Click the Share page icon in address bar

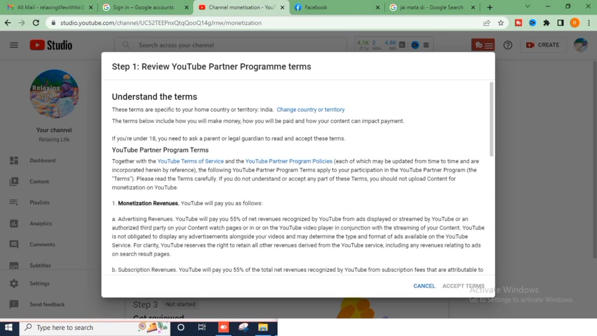pos(486,22)
